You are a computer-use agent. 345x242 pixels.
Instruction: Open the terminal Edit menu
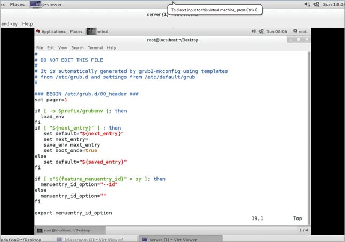pos(50,47)
